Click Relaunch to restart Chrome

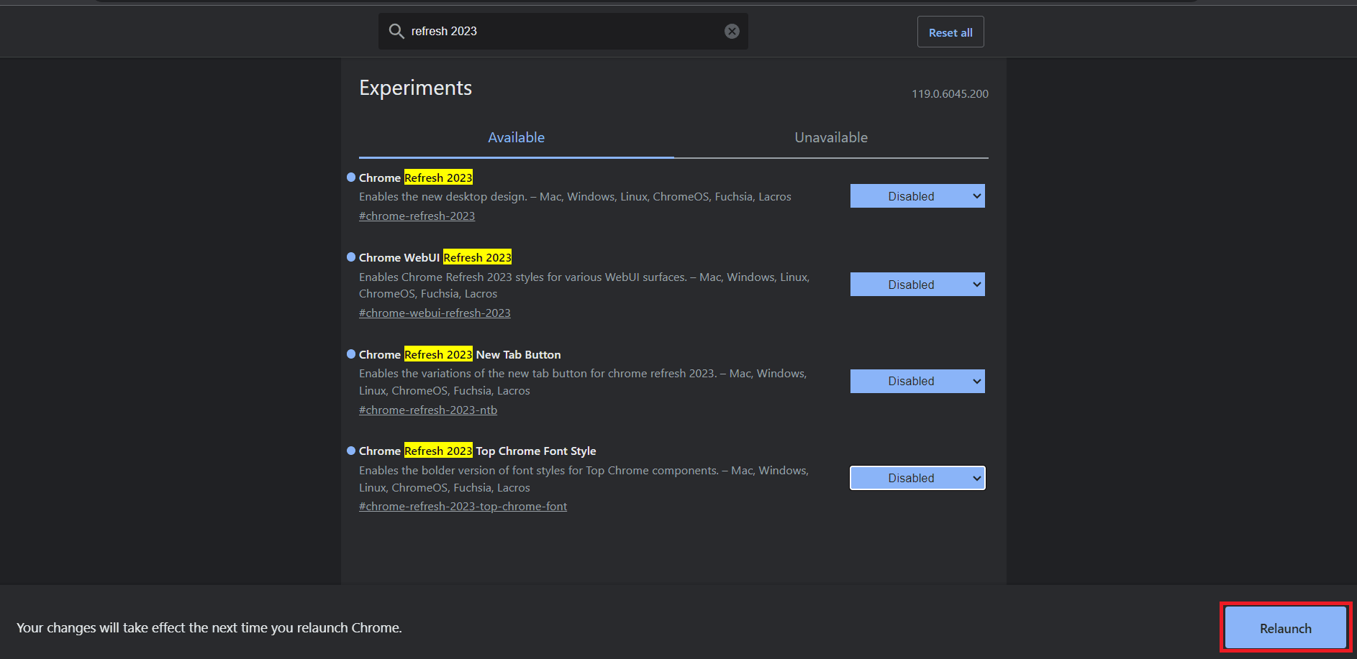pos(1286,628)
